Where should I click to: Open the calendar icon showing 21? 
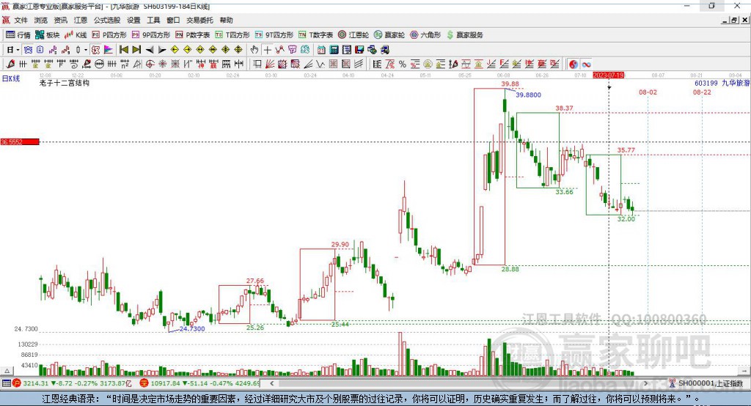(x=321, y=50)
